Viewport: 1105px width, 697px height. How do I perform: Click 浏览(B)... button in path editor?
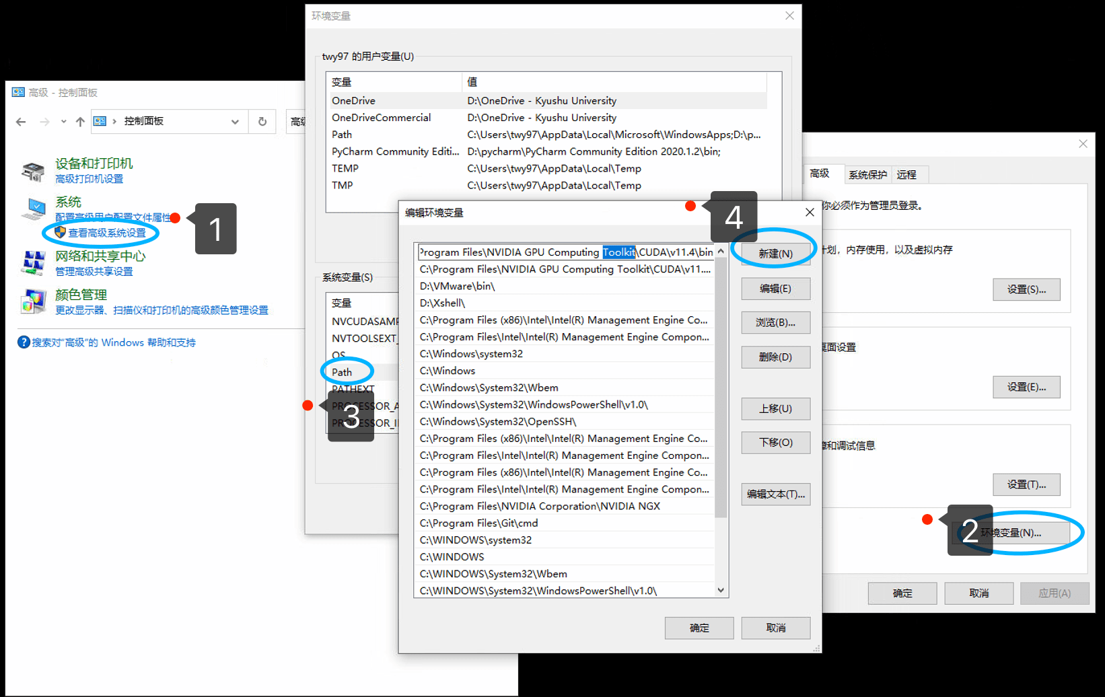point(775,322)
